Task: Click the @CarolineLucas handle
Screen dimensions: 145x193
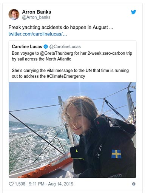Action: point(65,46)
